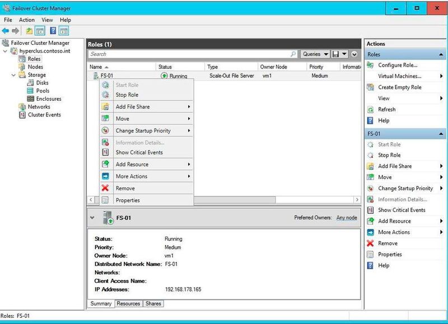Click the Virtual Machines icon in Actions pane

click(x=372, y=77)
